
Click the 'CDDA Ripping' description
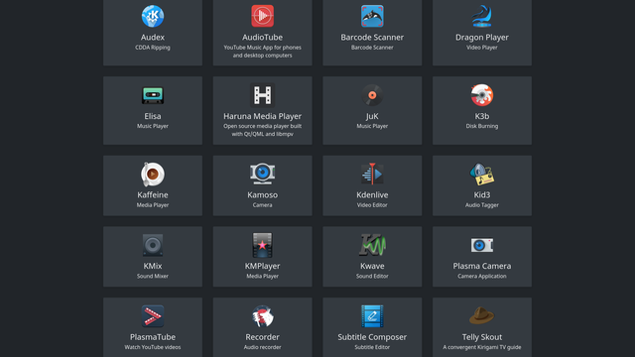click(x=153, y=48)
